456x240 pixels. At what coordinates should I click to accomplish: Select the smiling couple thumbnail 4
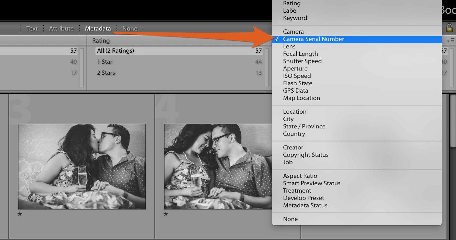click(x=218, y=167)
